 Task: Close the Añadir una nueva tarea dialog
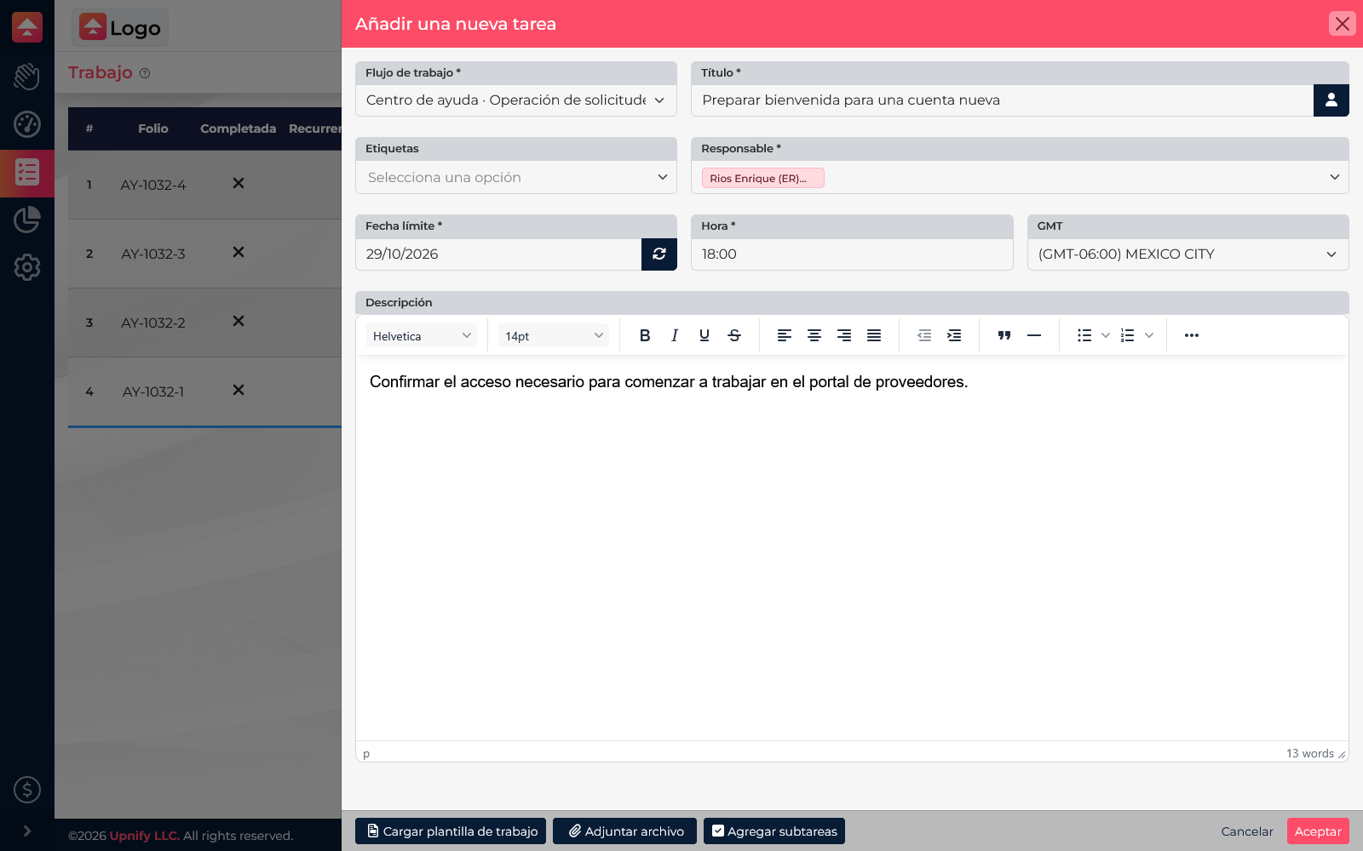1343,24
